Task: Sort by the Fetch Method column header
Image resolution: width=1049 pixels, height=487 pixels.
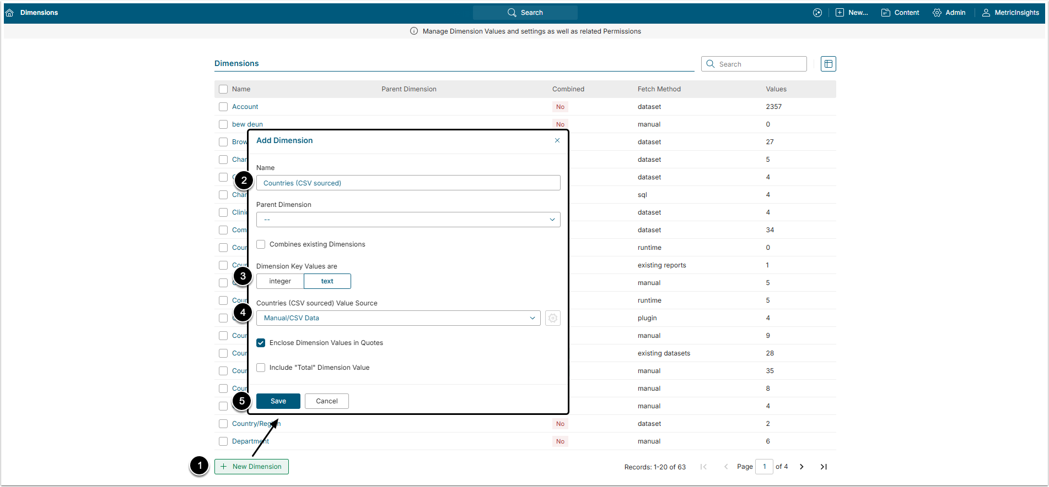Action: pos(659,89)
